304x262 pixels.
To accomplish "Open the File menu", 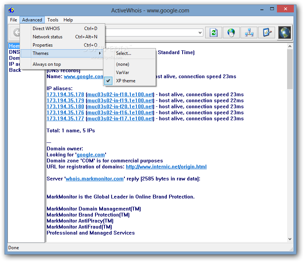I will point(14,20).
